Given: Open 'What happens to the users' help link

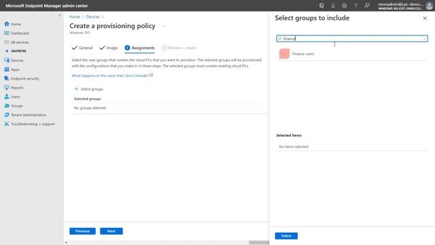Looking at the screenshot, I should tap(112, 76).
